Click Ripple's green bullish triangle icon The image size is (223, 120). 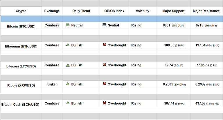(x=68, y=84)
